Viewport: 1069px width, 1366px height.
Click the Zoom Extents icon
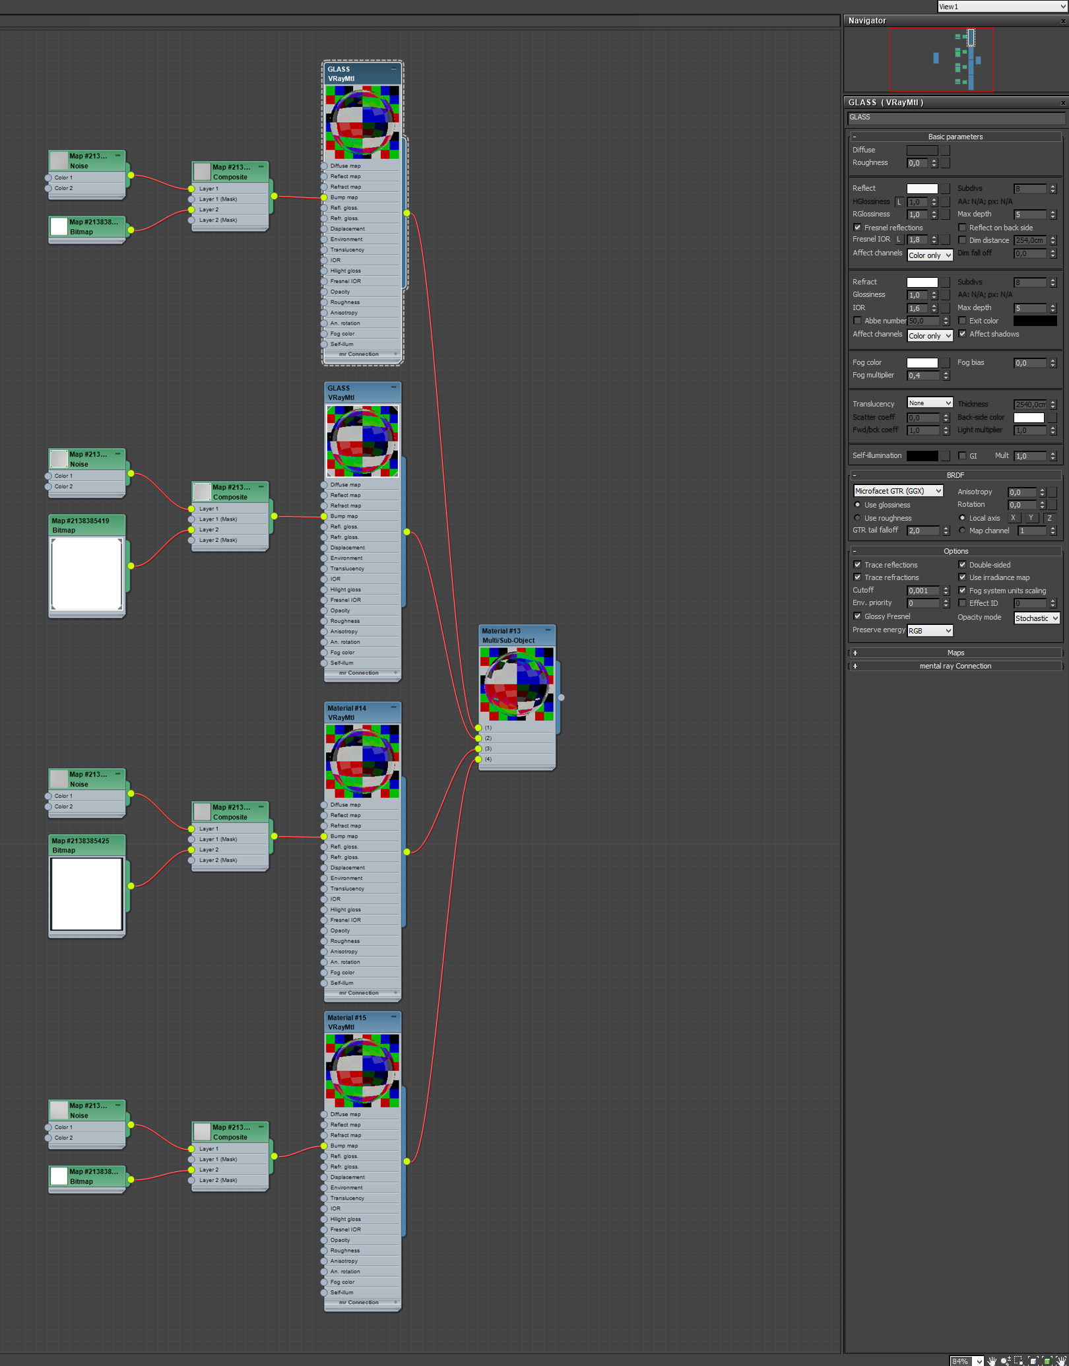pyautogui.click(x=1033, y=1361)
